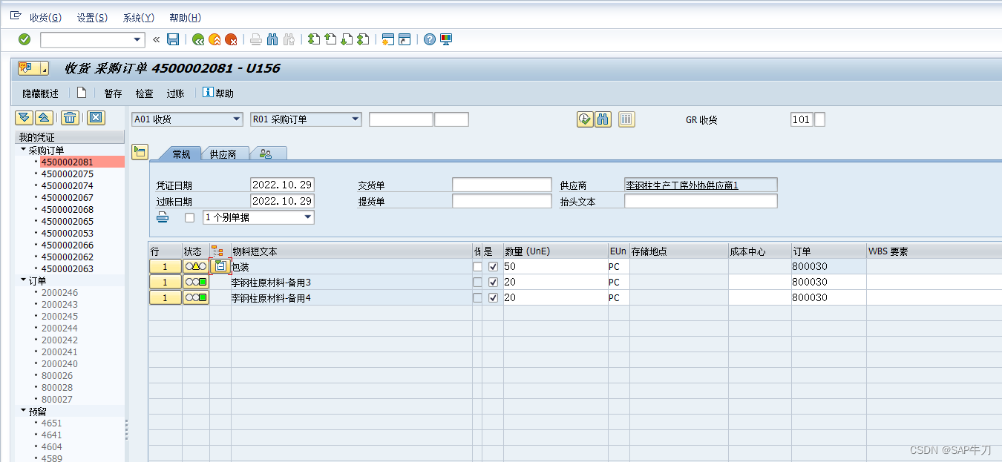Toggle the 是 checkbox for 李钢柱原材料-备用3
The height and width of the screenshot is (462, 1002).
click(x=493, y=282)
